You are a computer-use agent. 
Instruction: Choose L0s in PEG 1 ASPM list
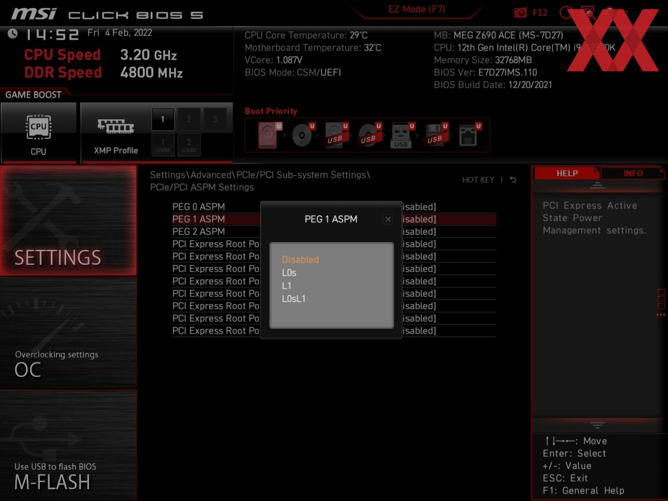coord(289,273)
